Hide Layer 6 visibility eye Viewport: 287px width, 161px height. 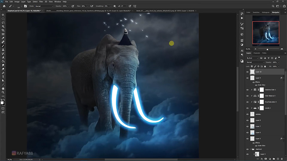[247, 133]
